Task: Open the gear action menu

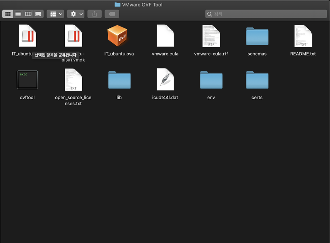Action: (x=76, y=14)
